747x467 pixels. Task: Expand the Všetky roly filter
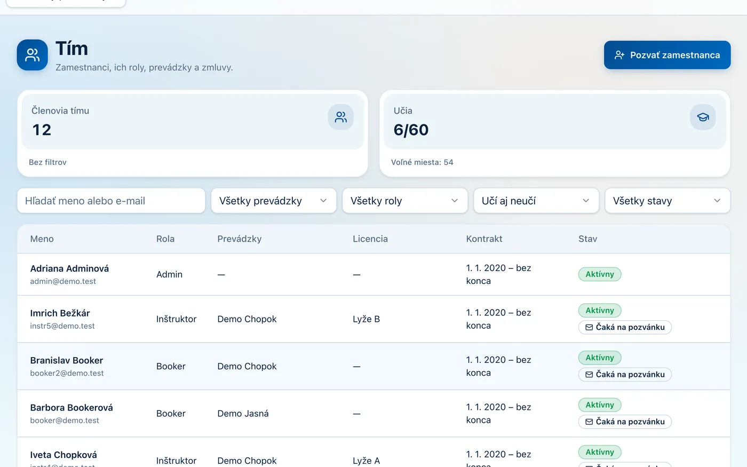(405, 201)
